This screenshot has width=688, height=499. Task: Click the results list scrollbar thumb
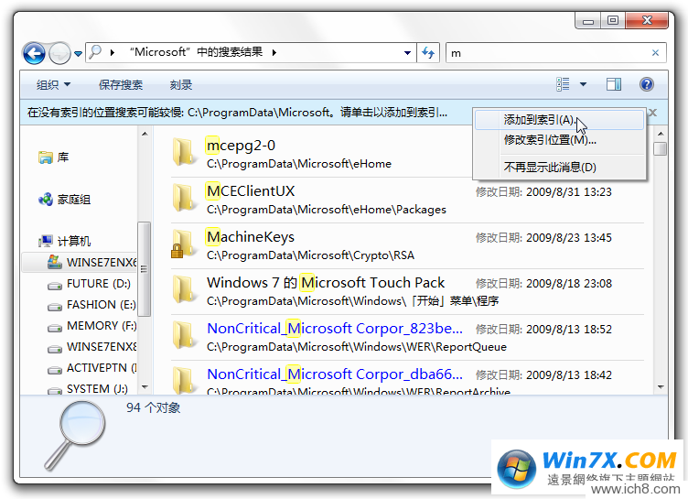[661, 148]
